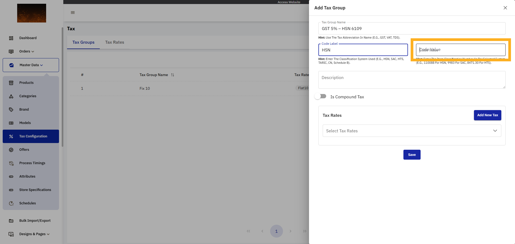The width and height of the screenshot is (515, 244).
Task: Toggle the Is Compound Tax switch
Action: pos(321,96)
